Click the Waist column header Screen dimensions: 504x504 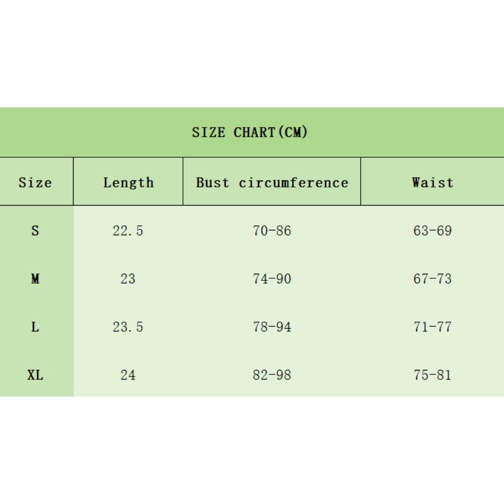point(432,182)
